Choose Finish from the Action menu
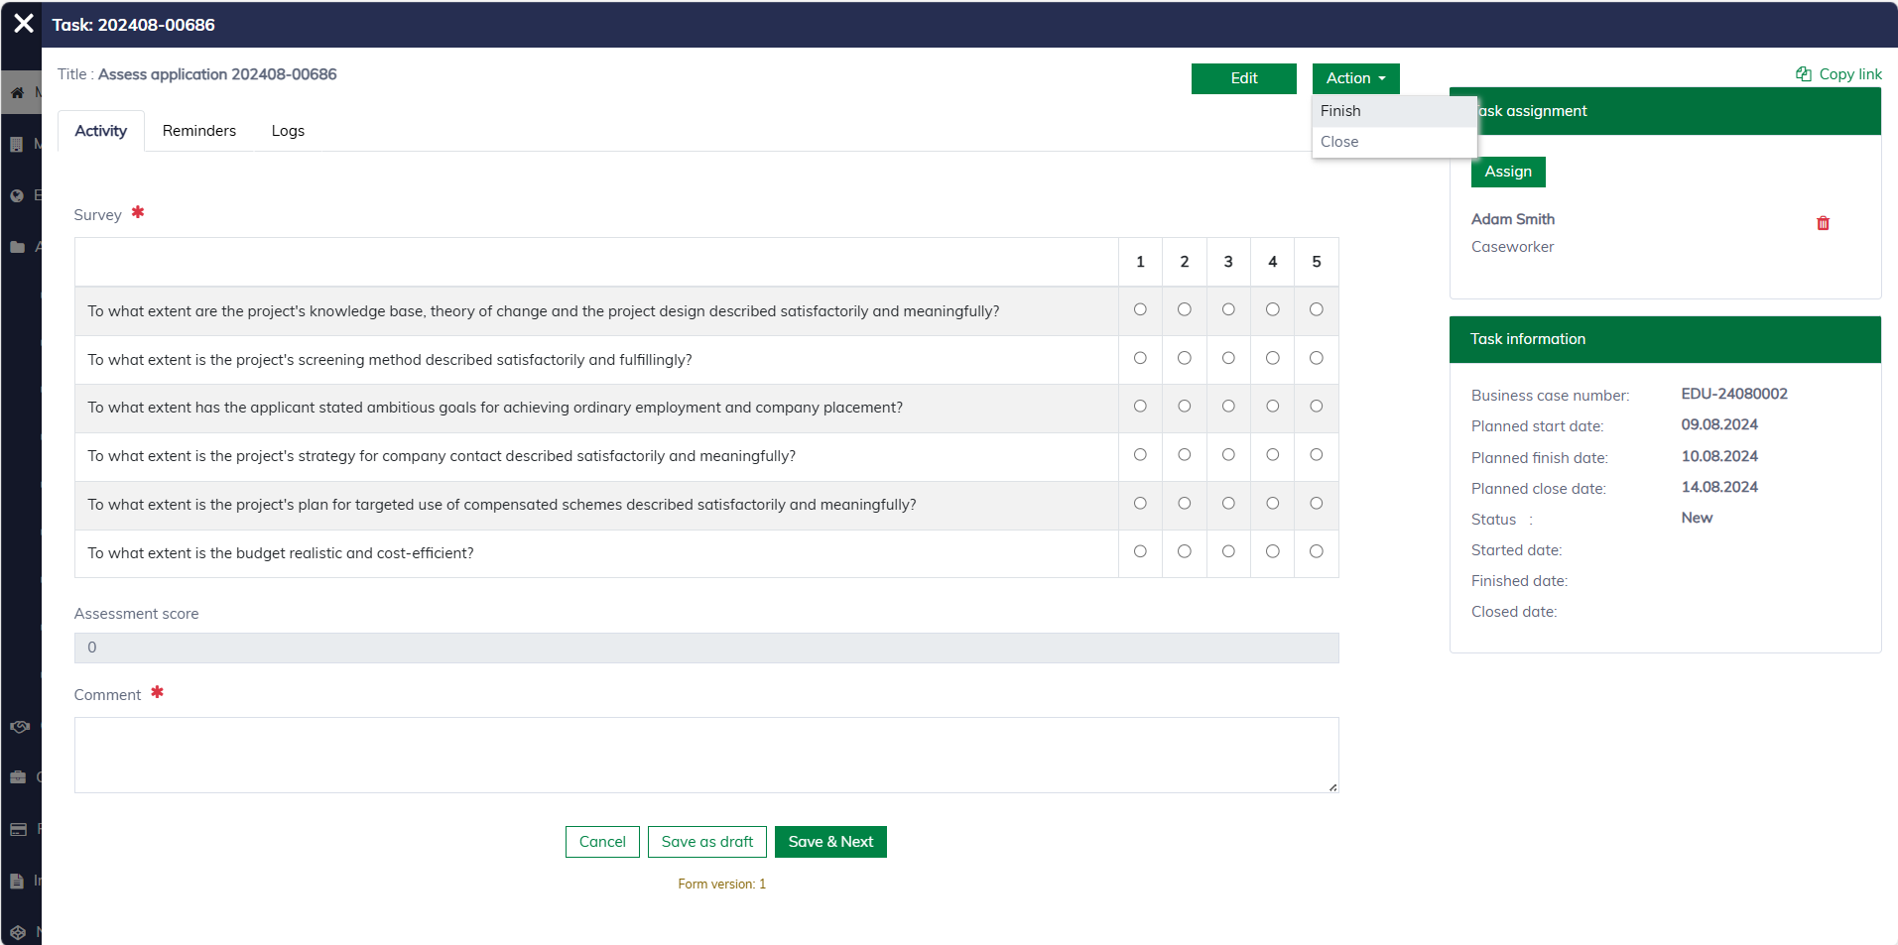Screen dimensions: 1898x945 point(1340,111)
